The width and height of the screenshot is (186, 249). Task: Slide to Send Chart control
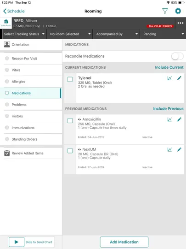31,242
